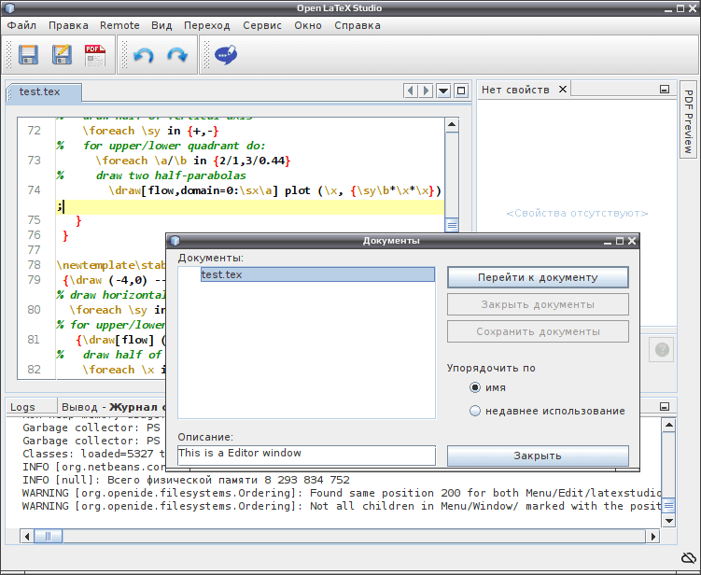Click log horizontal scrollbar left arrow

(x=27, y=536)
